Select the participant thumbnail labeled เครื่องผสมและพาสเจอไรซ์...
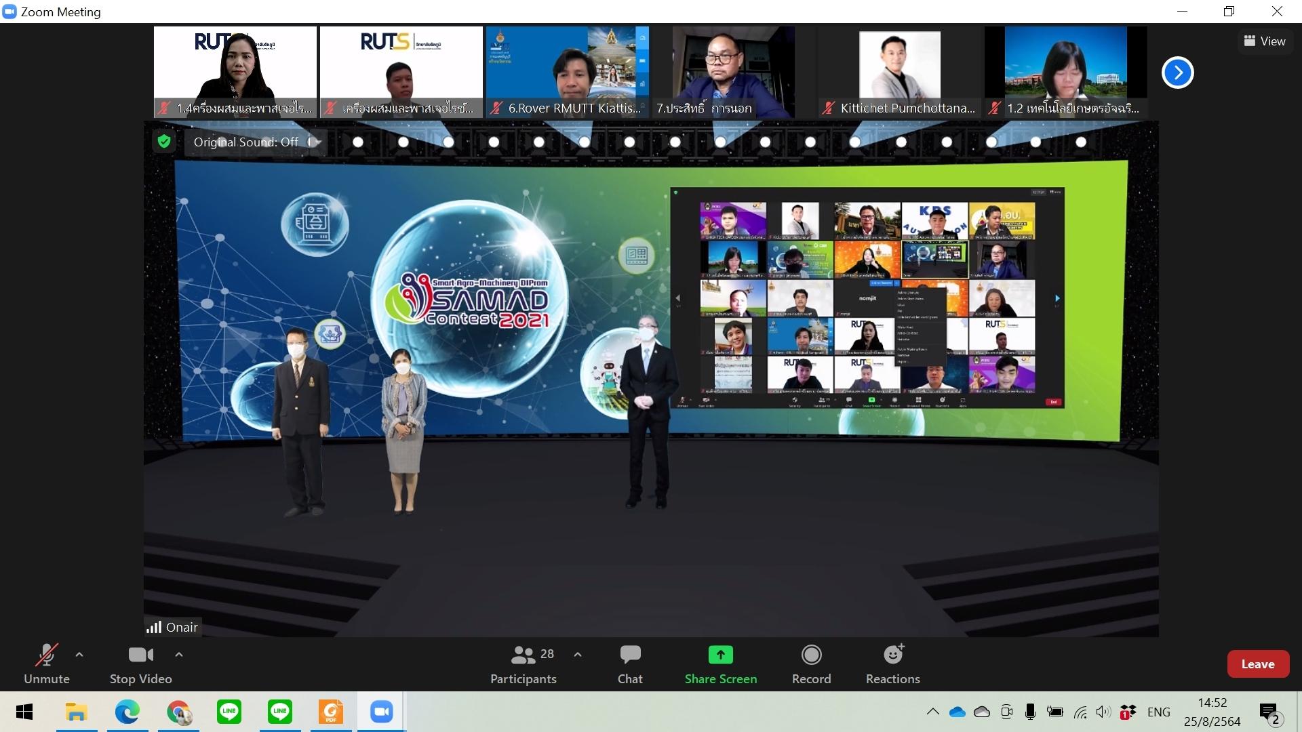This screenshot has height=732, width=1302. [x=401, y=72]
